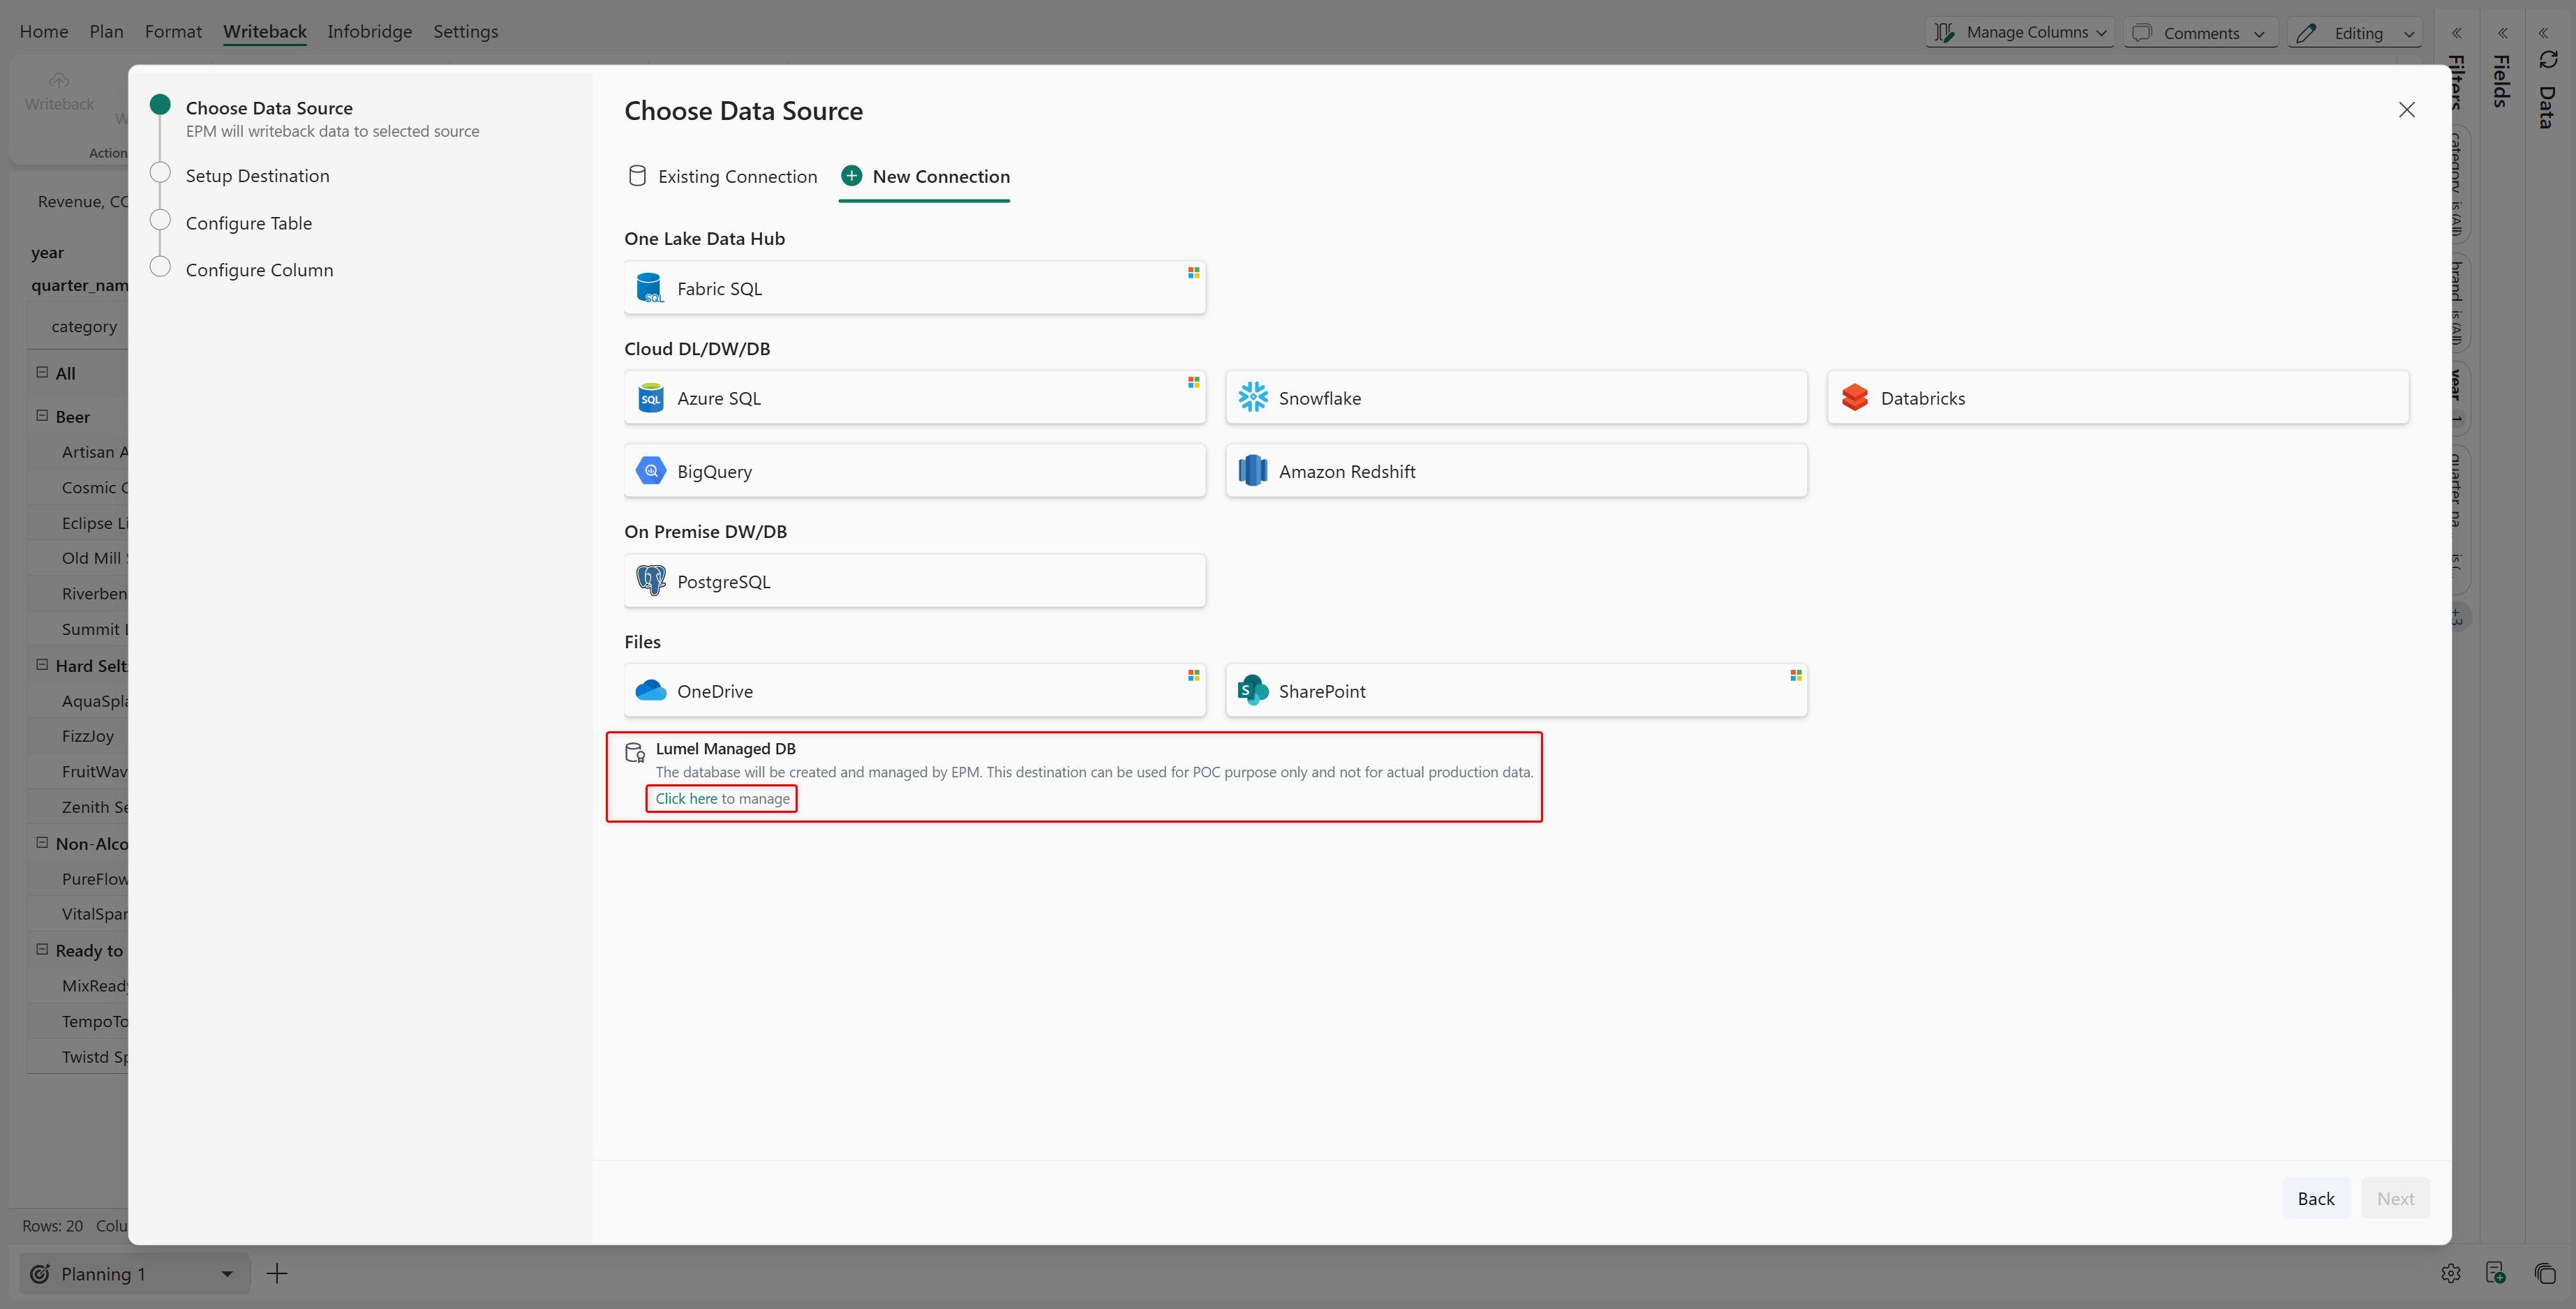
Task: Open the Infobridge menu tab
Action: pos(369,31)
